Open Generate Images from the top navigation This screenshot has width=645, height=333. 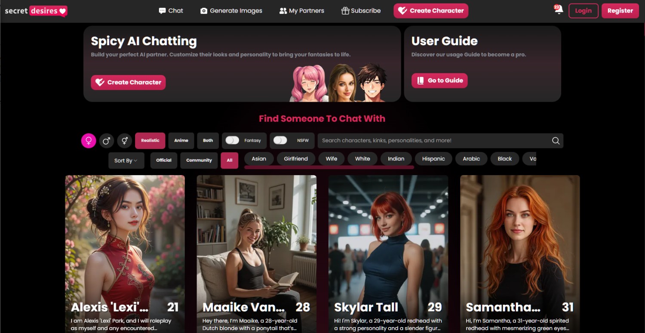231,11
